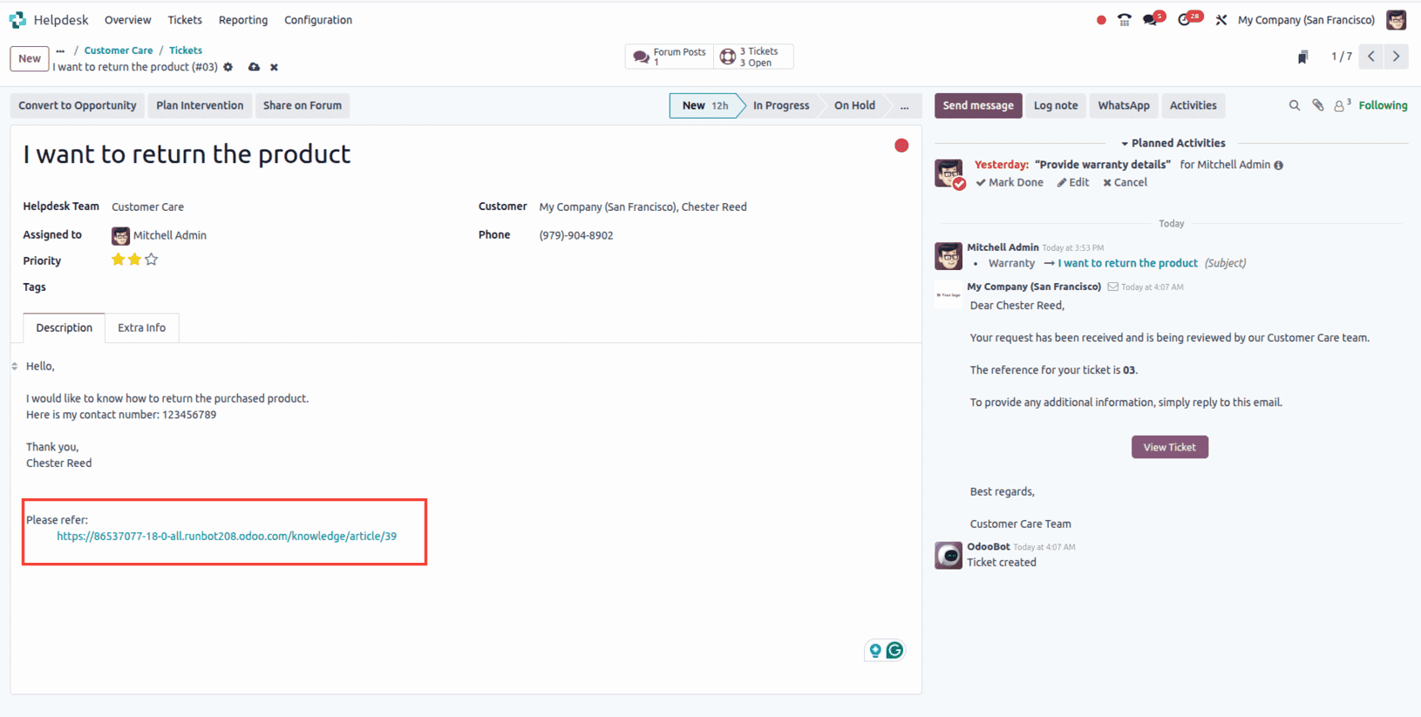Click the Forum Posts chat icon

642,57
